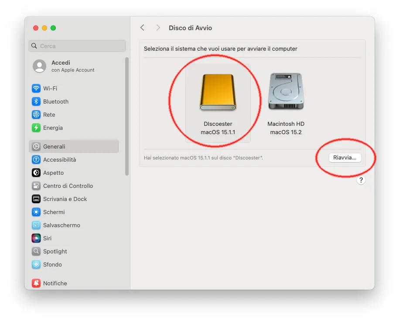Open the Accessibilità settings icon
This screenshot has height=322, width=399.
[36, 159]
